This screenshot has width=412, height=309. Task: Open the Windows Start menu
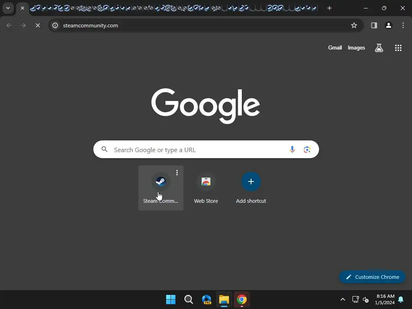click(171, 299)
